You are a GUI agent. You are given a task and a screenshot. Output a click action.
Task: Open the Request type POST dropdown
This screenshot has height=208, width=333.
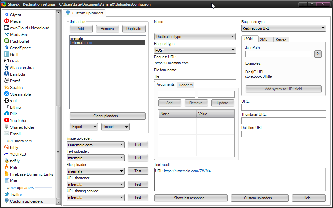pyautogui.click(x=195, y=50)
